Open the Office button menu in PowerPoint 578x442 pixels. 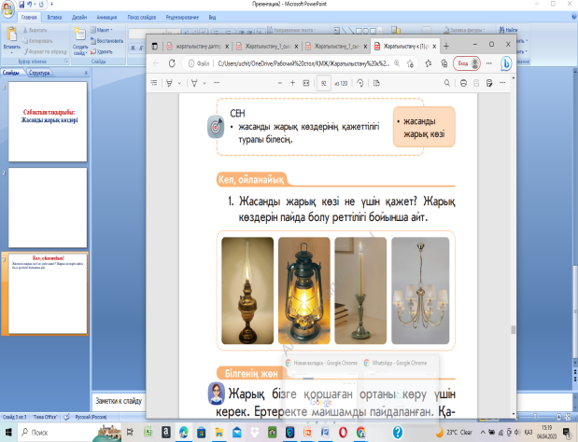point(7,8)
